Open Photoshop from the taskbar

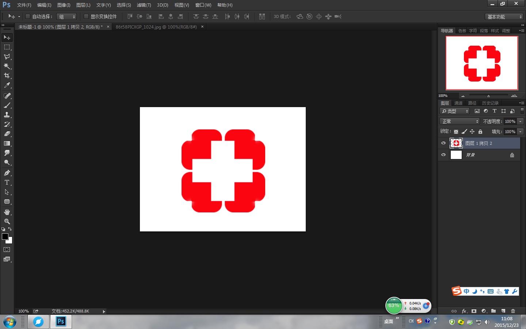click(61, 322)
